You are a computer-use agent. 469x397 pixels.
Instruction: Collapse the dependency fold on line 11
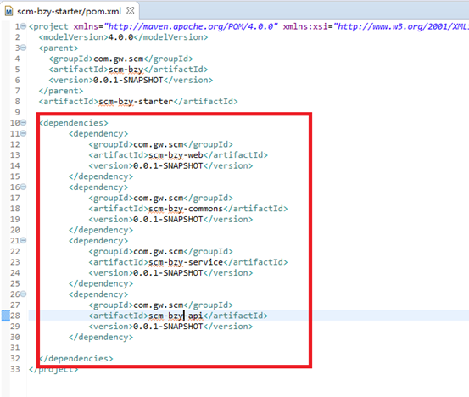click(24, 133)
